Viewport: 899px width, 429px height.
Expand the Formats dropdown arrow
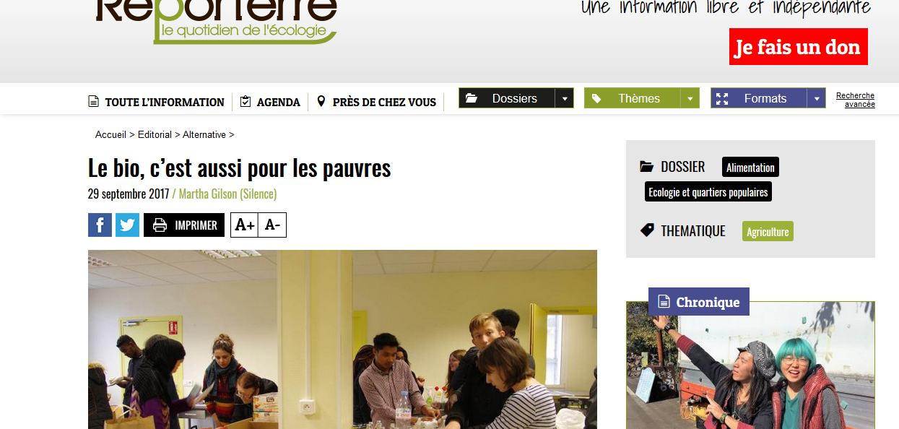click(x=816, y=98)
